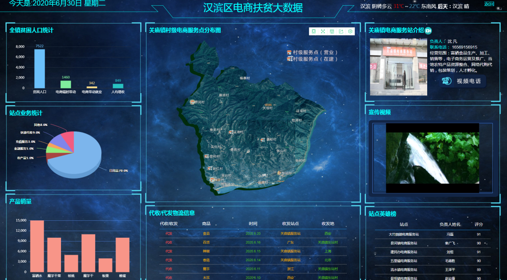Viewport: 507px width, 280px height.
Task: Open fullscreen view of the distribution map
Action: (x=323, y=31)
